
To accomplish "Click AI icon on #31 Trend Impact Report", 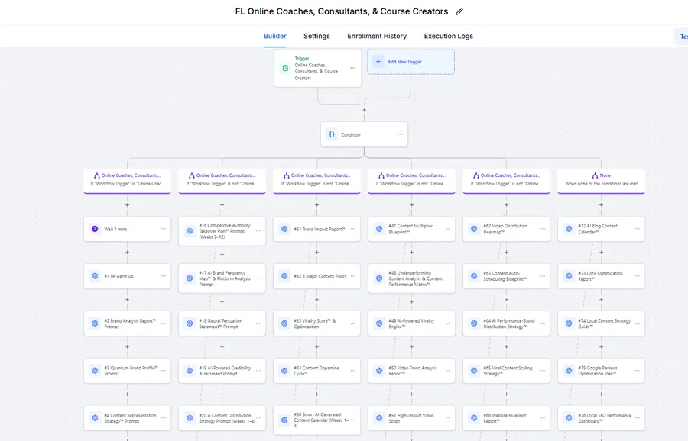I will point(284,229).
